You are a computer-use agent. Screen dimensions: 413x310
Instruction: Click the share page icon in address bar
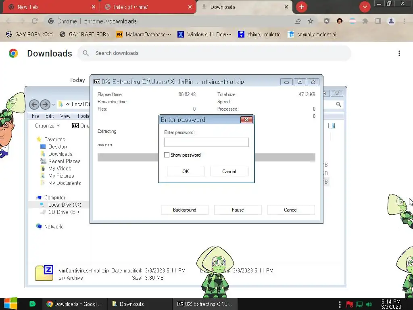pyautogui.click(x=298, y=21)
